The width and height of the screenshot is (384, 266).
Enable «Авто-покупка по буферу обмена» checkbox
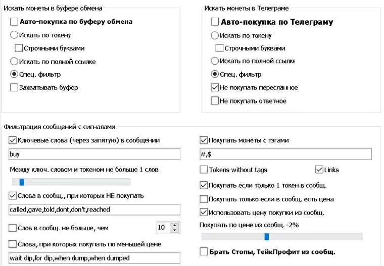tap(14, 22)
